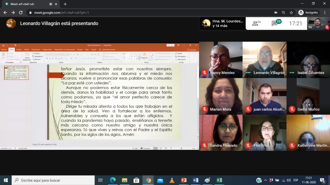The width and height of the screenshot is (330, 185).
Task: Click Nancy Mendez's muted microphone icon
Action: (x=205, y=73)
